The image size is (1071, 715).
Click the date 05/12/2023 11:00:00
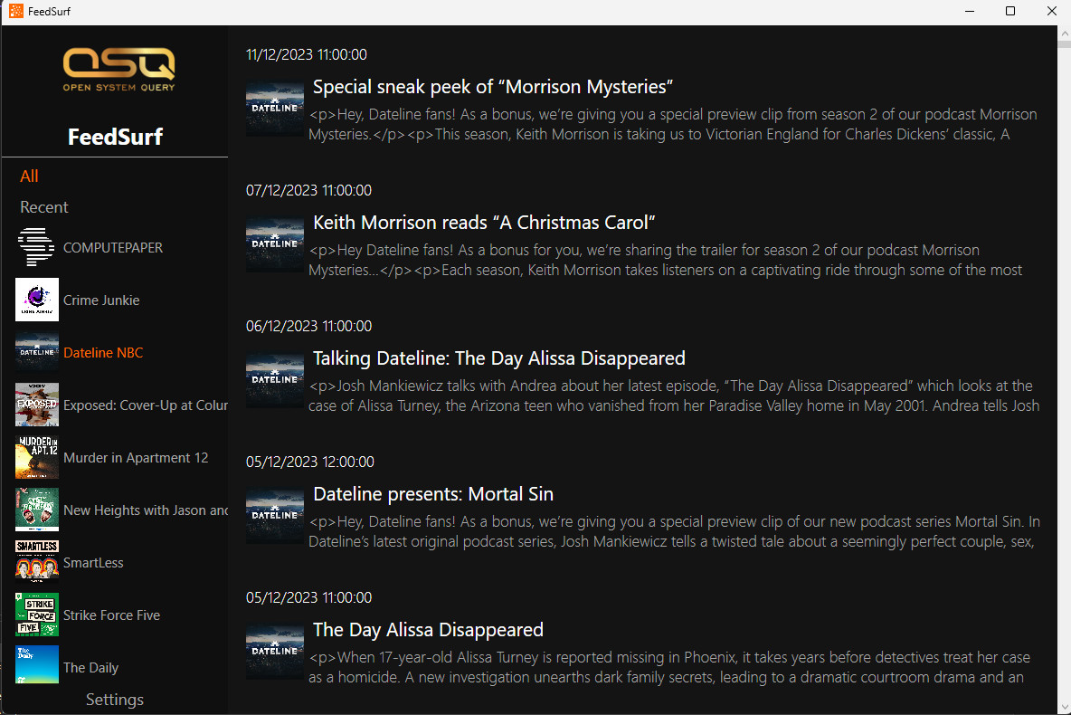point(308,597)
